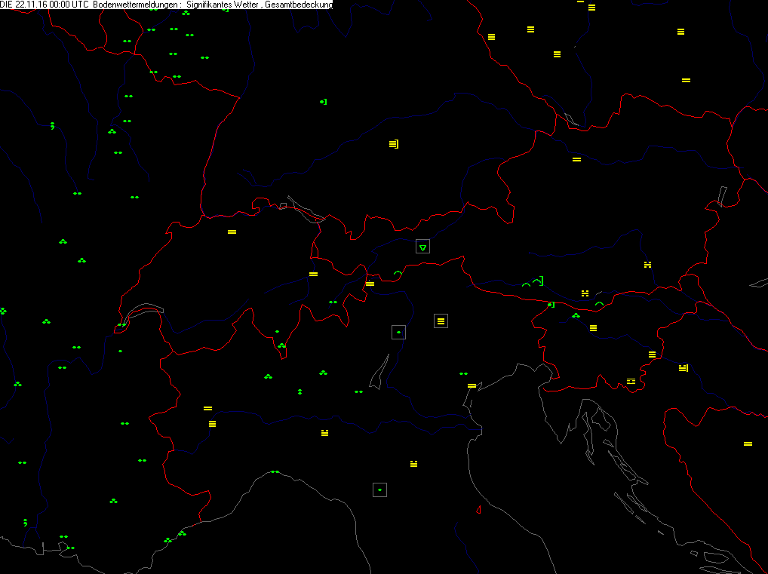Click lone yellow mist symbol in far southeast
Screen dimensions: 768x574
tap(748, 444)
